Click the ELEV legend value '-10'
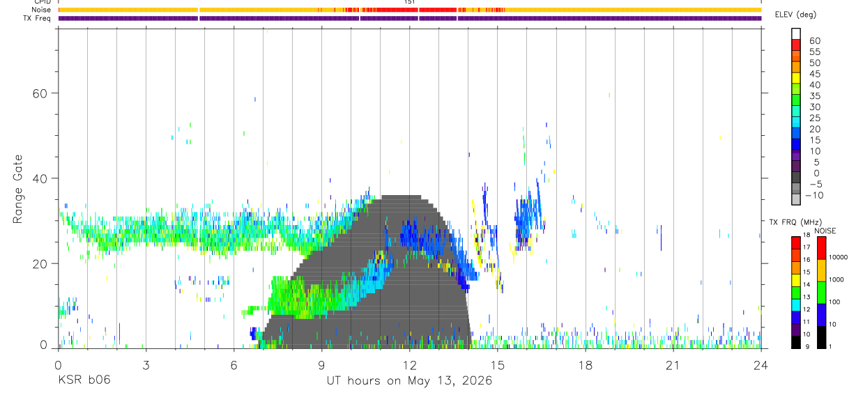Viewport: 856px width, 395px height. (x=813, y=196)
